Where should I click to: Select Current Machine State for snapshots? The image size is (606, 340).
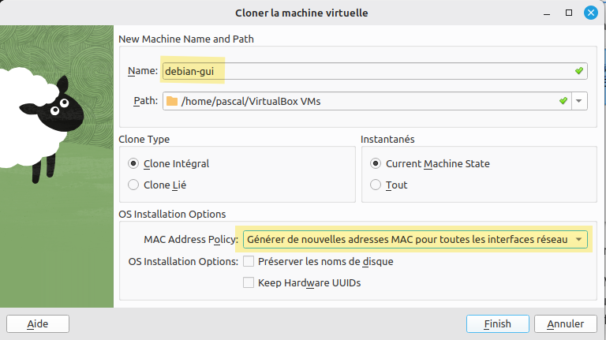(x=376, y=164)
